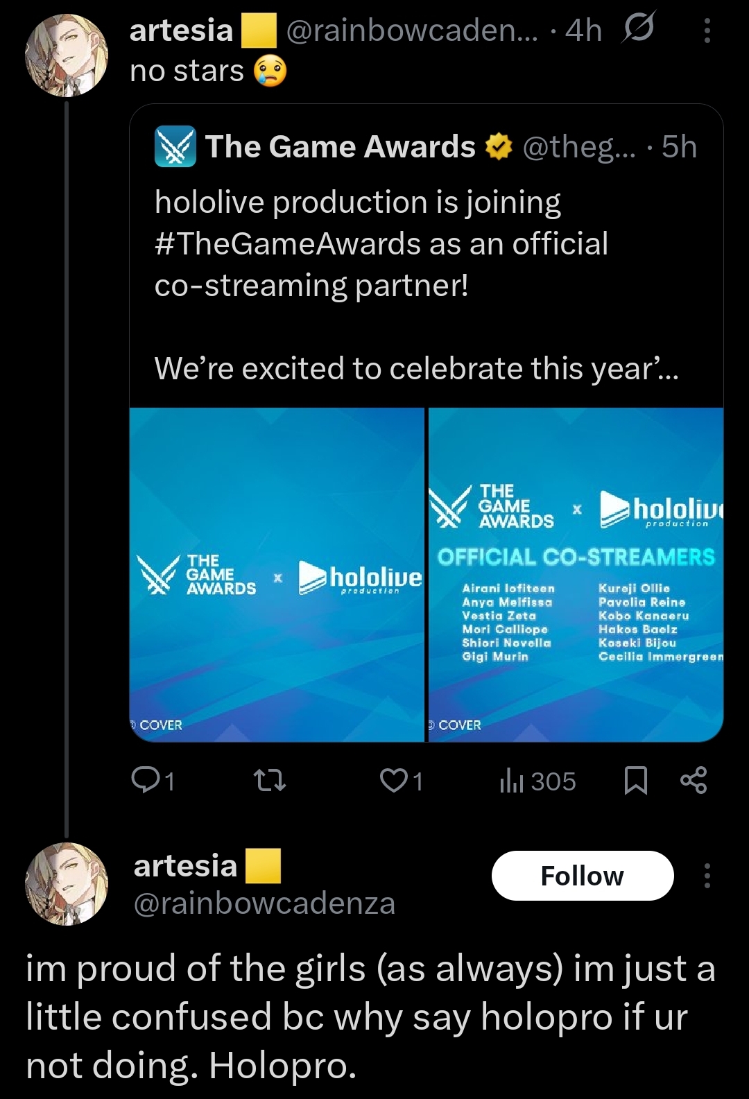View analytics bar chart with 305 views

pos(537,781)
